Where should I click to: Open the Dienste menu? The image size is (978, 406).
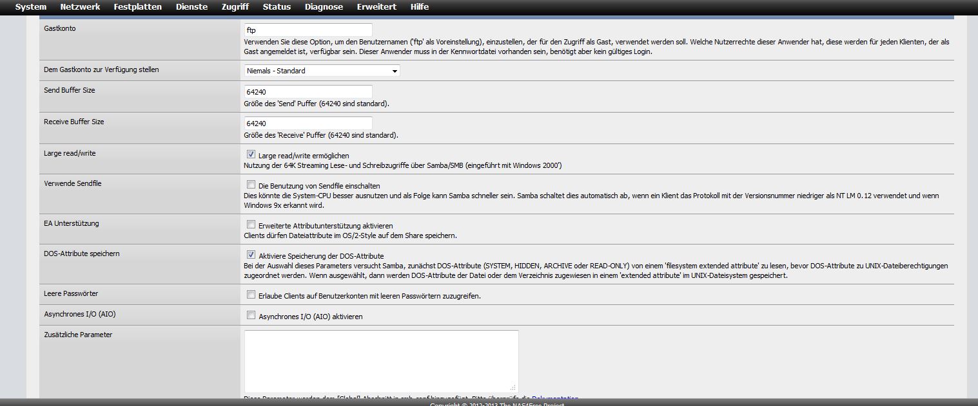click(191, 7)
